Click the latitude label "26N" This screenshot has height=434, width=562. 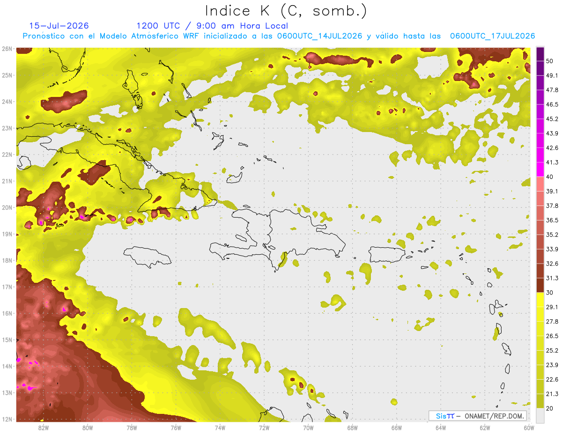click(7, 49)
